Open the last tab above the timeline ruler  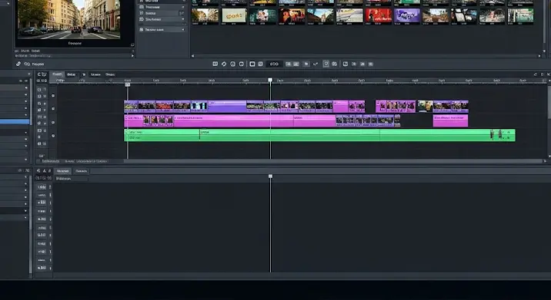110,74
